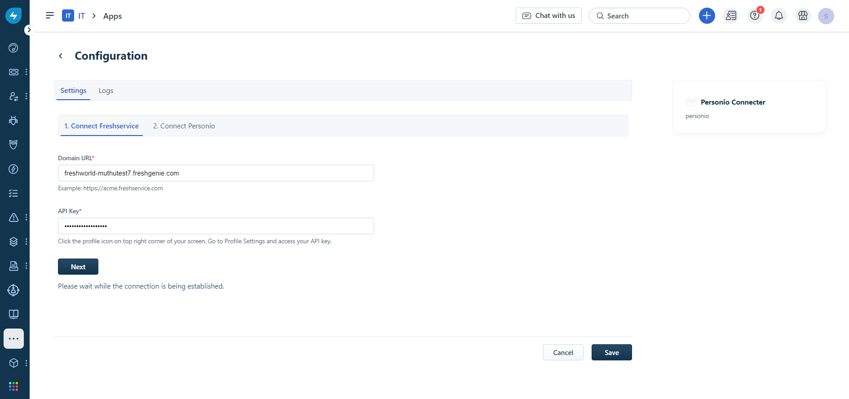849x399 pixels.
Task: Open the Apps breadcrumb
Action: 112,16
